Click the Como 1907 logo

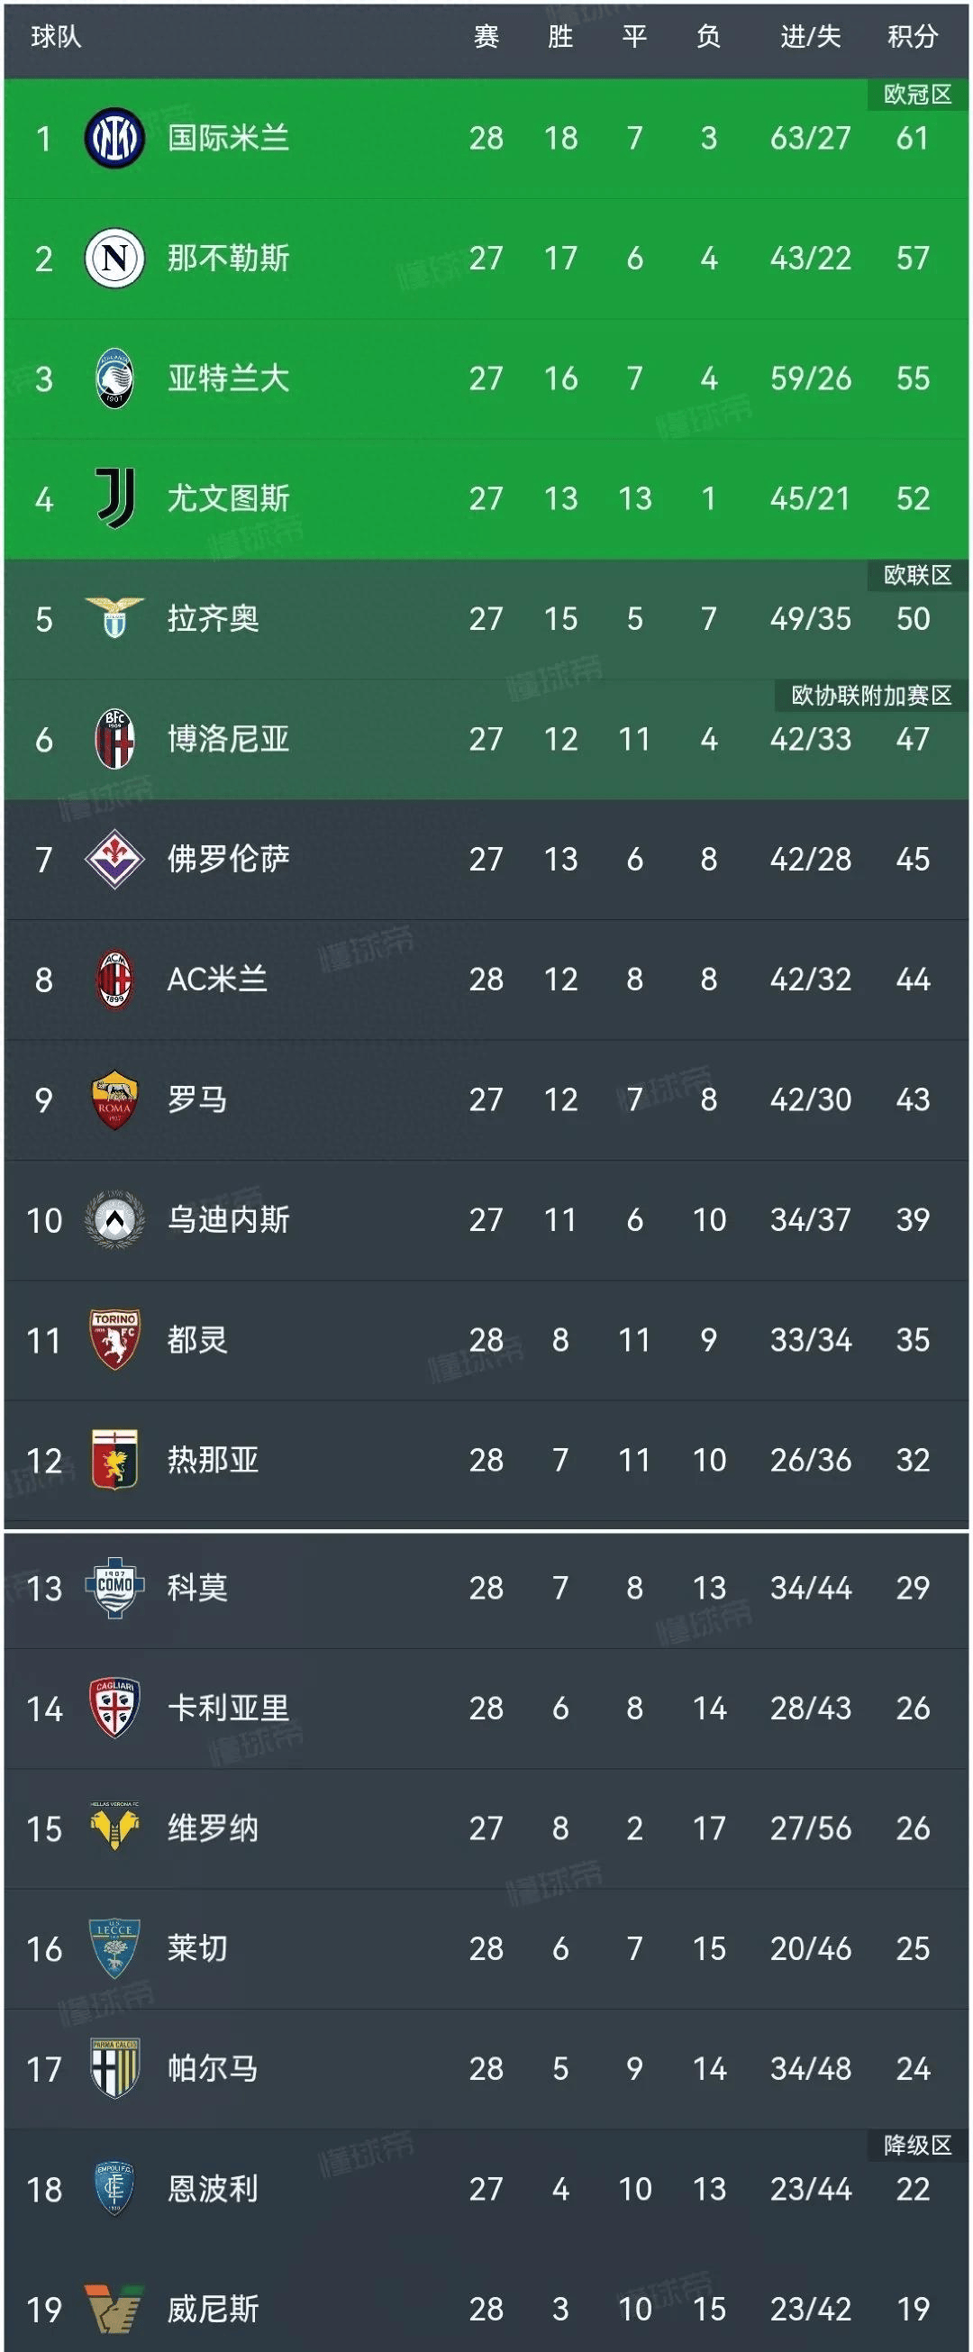(114, 1588)
